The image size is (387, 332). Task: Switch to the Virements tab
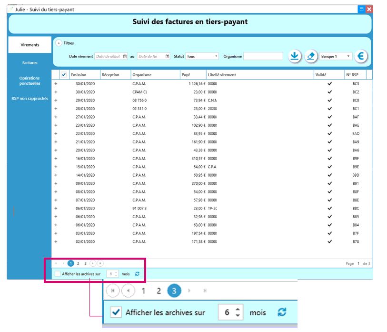[30, 45]
